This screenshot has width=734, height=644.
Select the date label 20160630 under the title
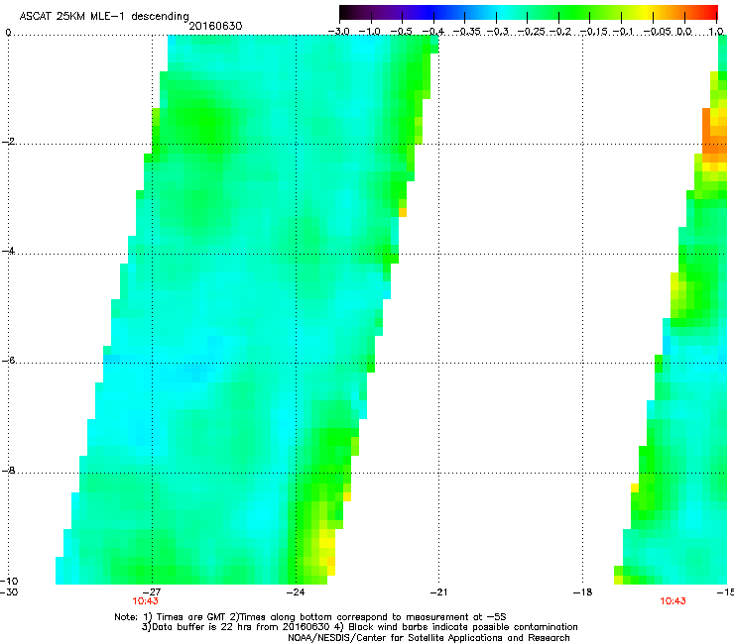215,26
